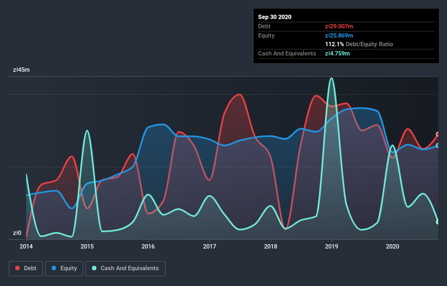
Task: Select the 2019 x-axis label
Action: click(x=332, y=246)
